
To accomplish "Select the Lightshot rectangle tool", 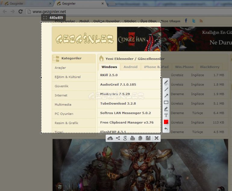I will tap(166, 102).
